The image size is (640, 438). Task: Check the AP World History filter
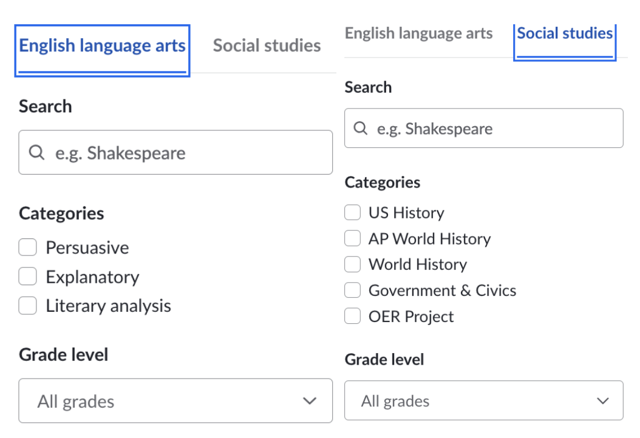352,238
